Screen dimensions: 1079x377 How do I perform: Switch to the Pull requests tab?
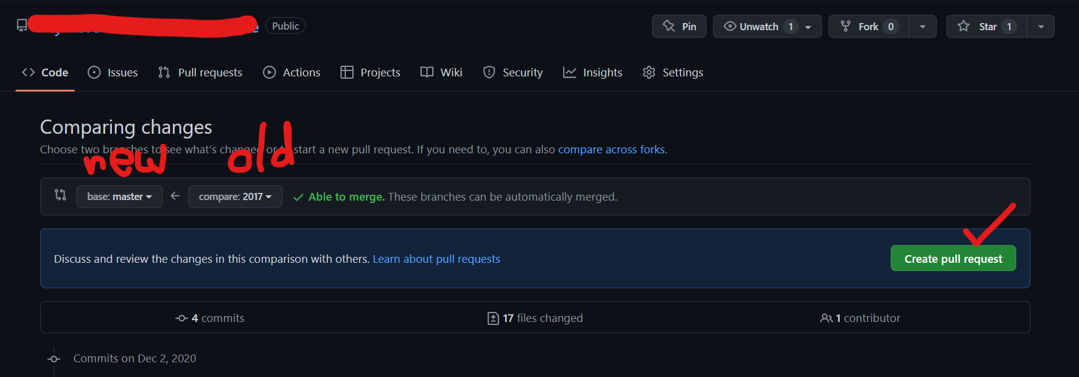point(200,72)
